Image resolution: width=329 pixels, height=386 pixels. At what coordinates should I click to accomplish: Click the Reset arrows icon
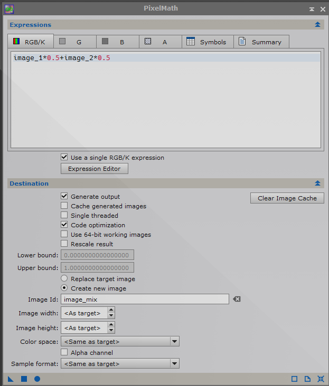point(321,379)
